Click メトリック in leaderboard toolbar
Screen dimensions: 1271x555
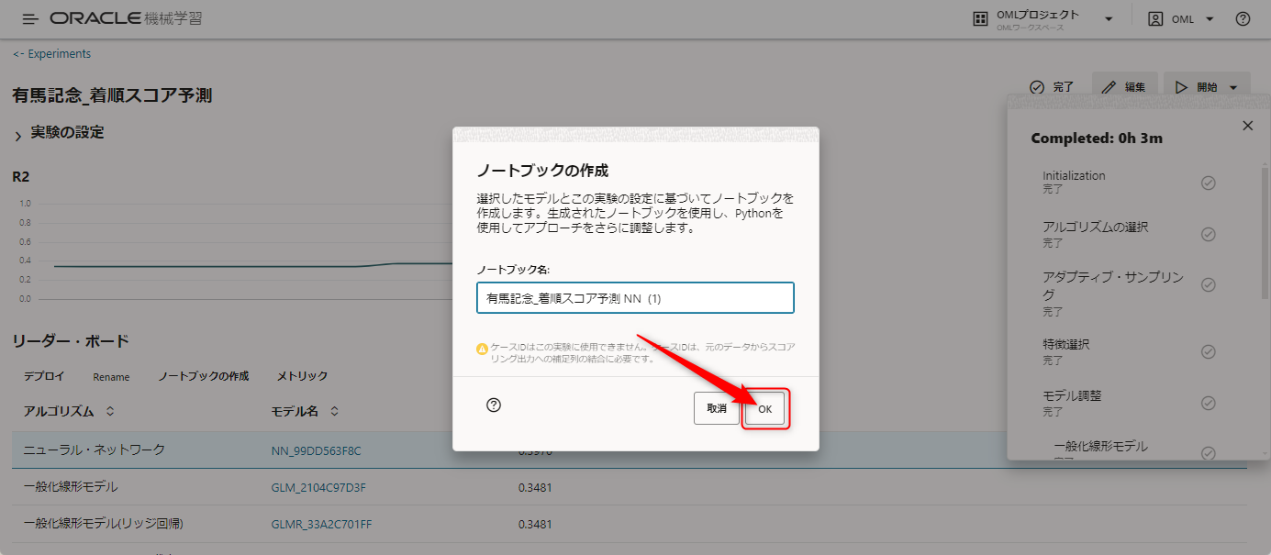pyautogui.click(x=302, y=376)
